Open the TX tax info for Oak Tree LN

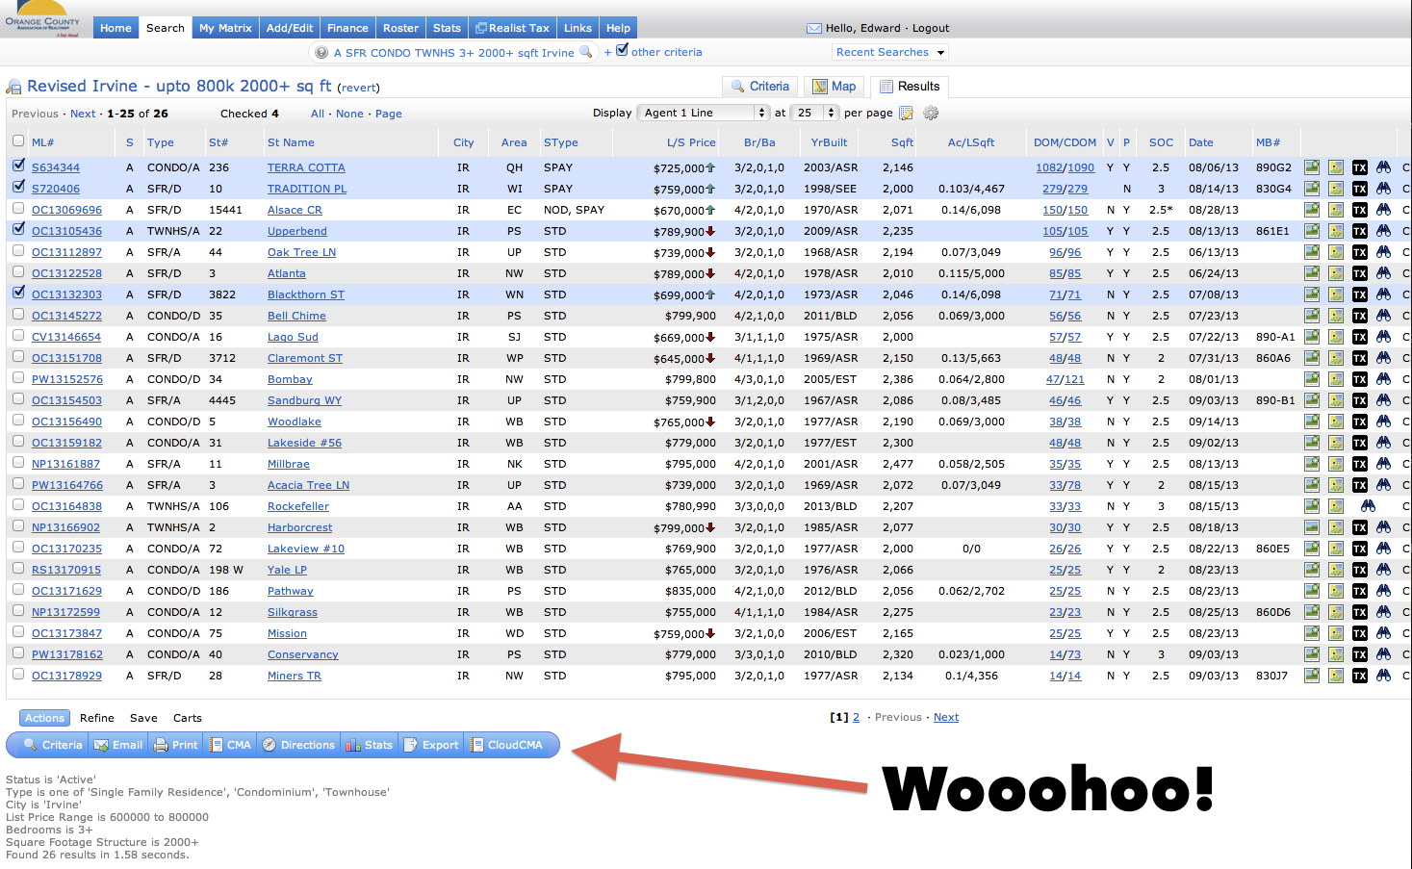[1359, 251]
